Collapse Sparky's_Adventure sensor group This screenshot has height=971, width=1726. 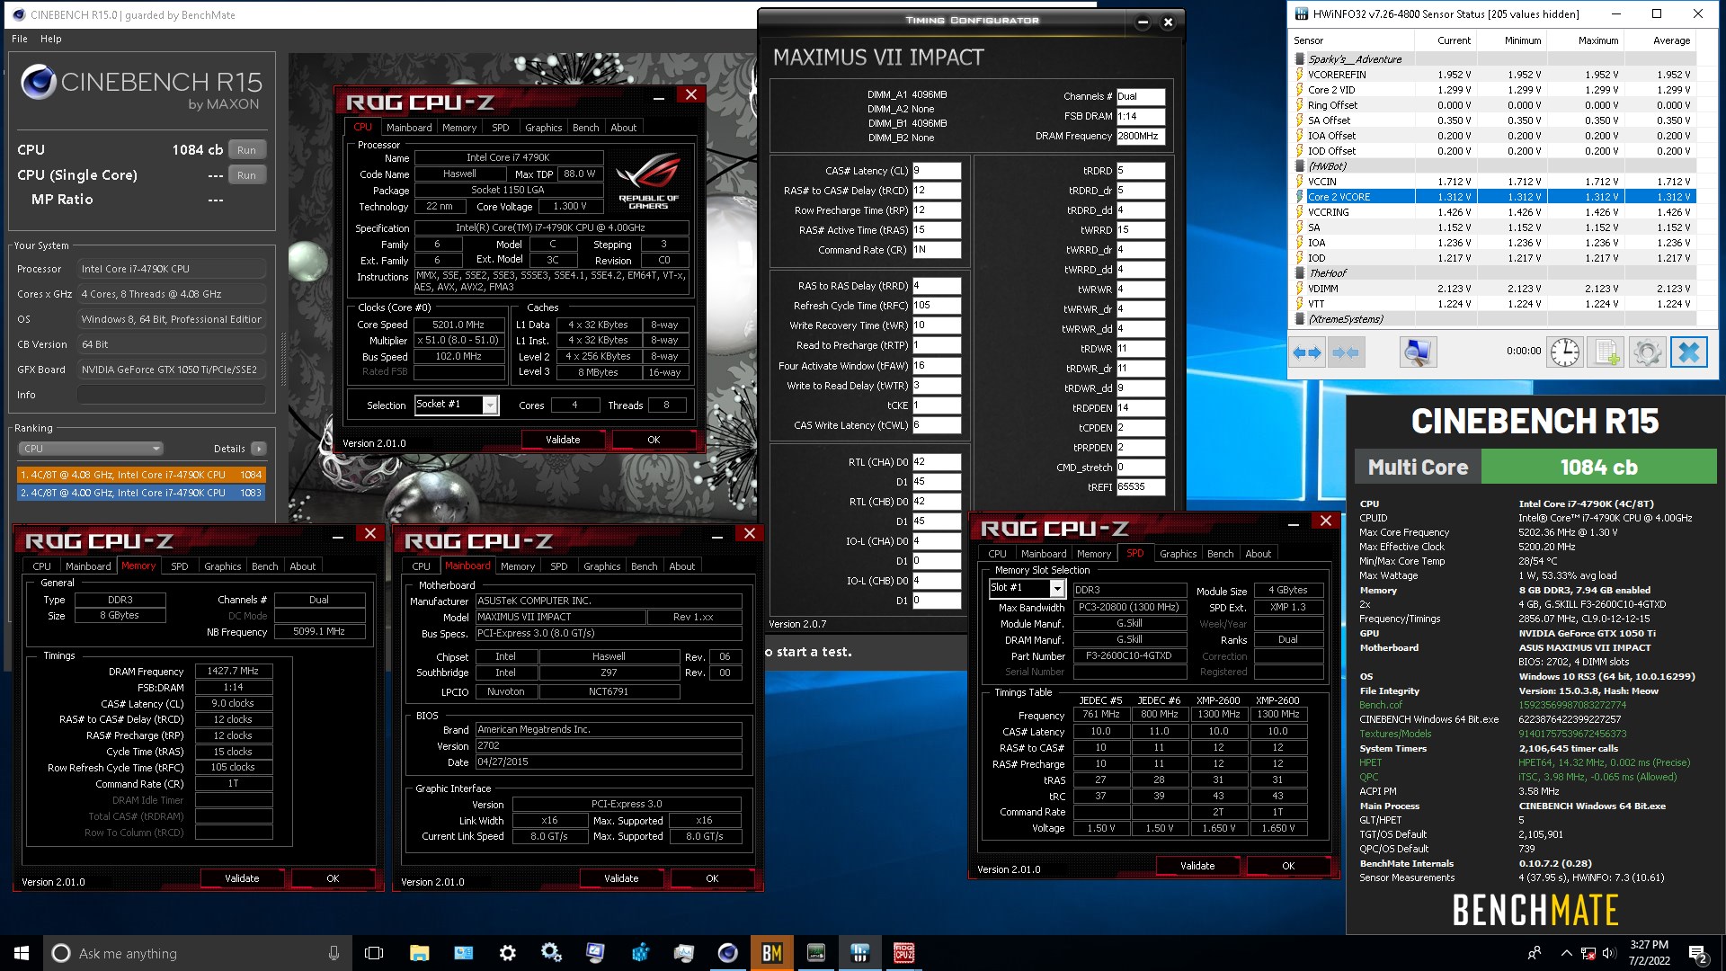(1300, 59)
